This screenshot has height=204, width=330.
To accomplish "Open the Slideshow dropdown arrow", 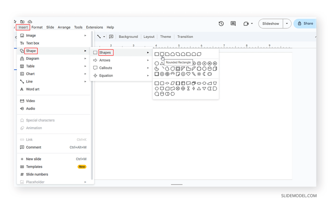I will click(x=287, y=23).
